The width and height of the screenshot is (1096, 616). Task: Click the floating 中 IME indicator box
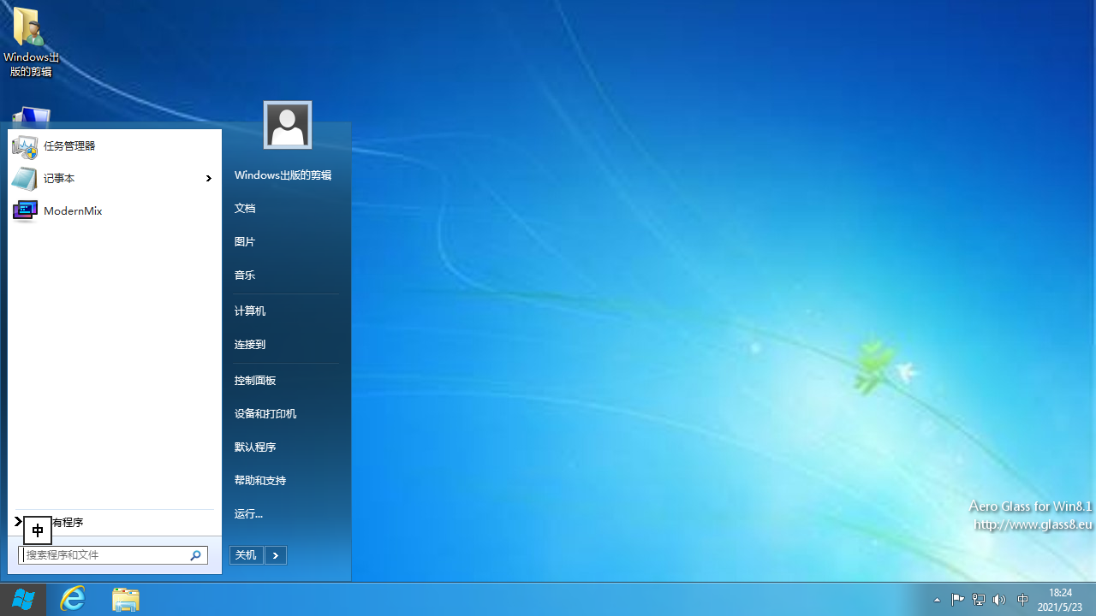(38, 530)
